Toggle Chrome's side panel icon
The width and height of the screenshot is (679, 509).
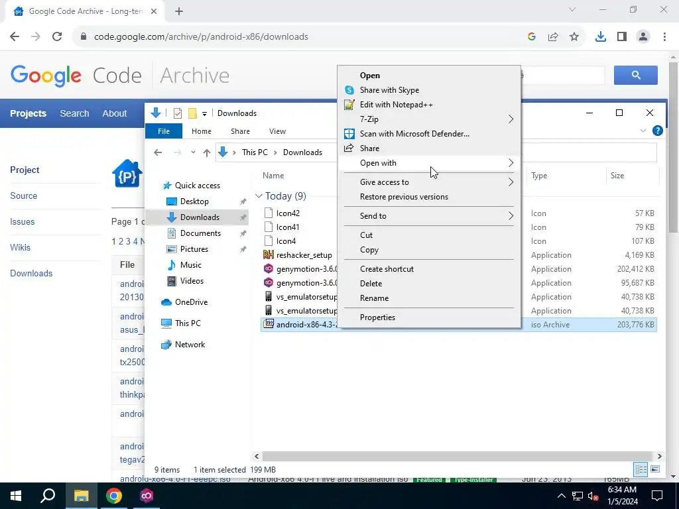[x=622, y=37]
